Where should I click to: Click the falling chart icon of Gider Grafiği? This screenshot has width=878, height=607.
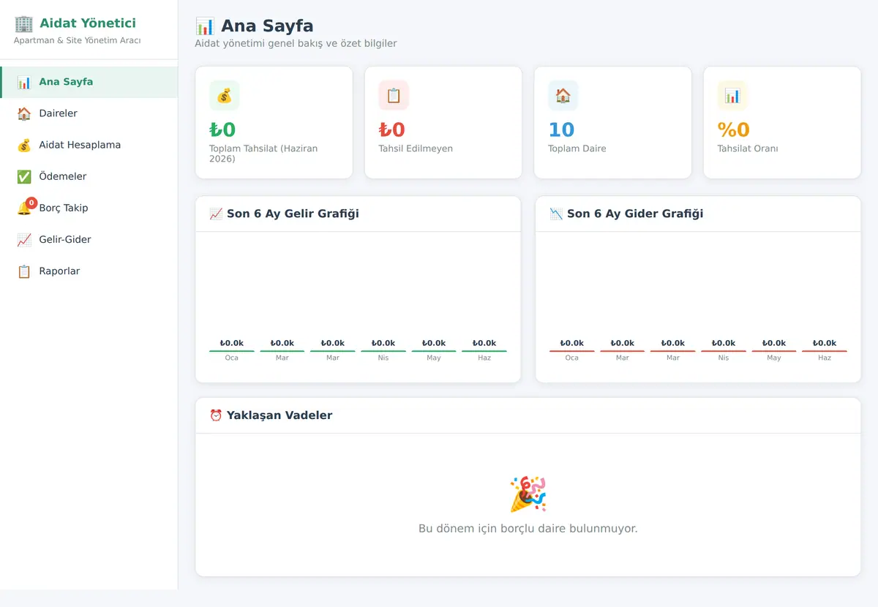[x=556, y=214]
